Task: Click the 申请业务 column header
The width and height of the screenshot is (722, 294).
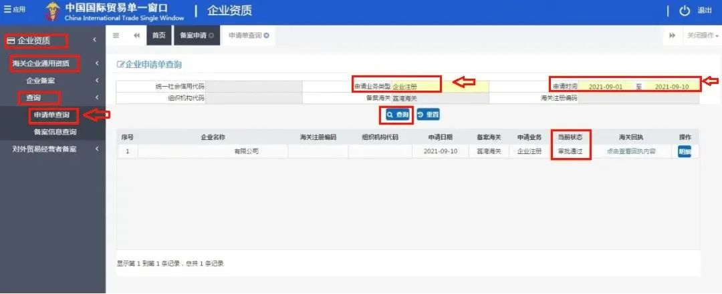Action: pos(529,137)
